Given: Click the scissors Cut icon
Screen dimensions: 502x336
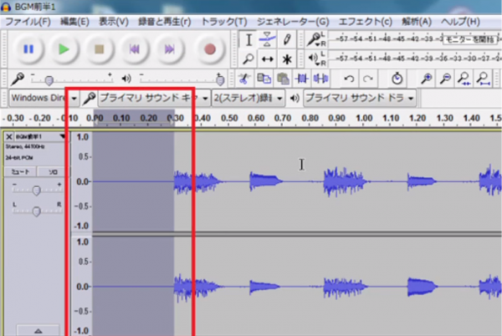Looking at the screenshot, I should (243, 79).
